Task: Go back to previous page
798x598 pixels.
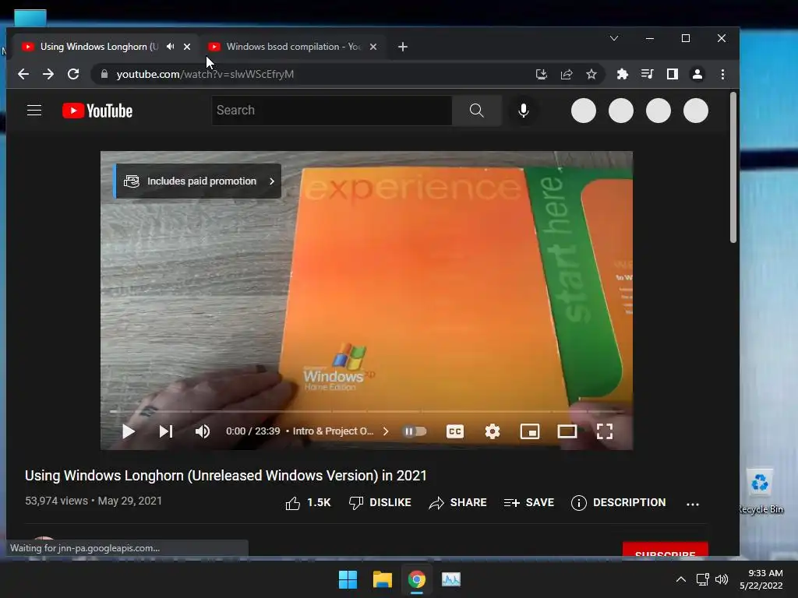Action: (23, 74)
